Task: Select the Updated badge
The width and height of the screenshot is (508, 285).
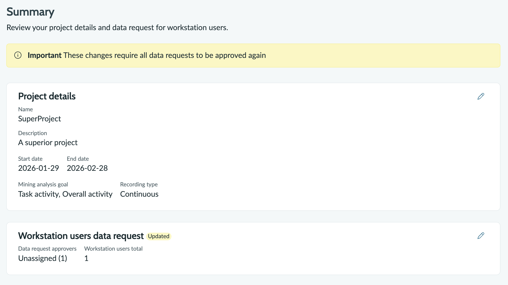Action: click(x=158, y=236)
